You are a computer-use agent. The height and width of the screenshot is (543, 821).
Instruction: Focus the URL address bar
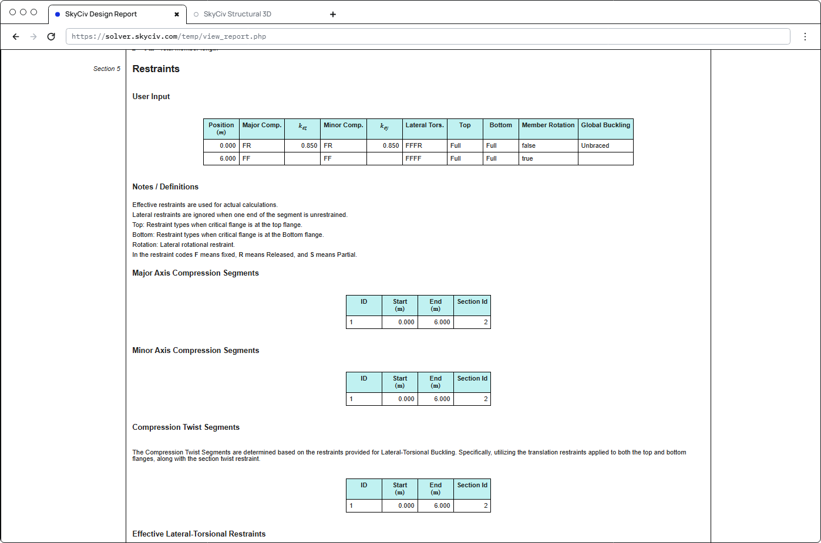click(428, 36)
